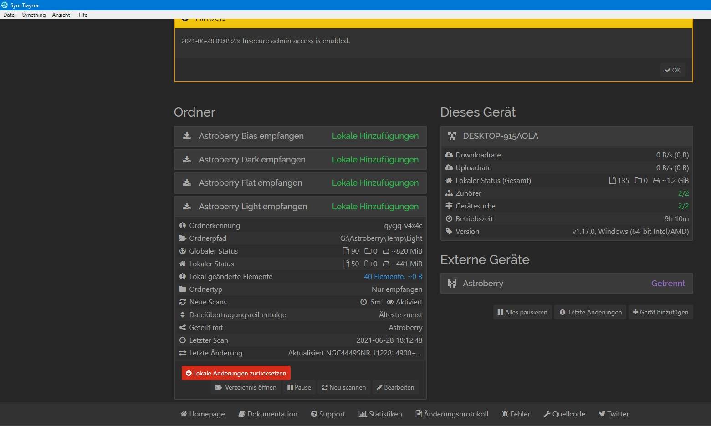Click the DESKTOP-915AOLA device identicon
Screen dimensions: 711x426
452,136
